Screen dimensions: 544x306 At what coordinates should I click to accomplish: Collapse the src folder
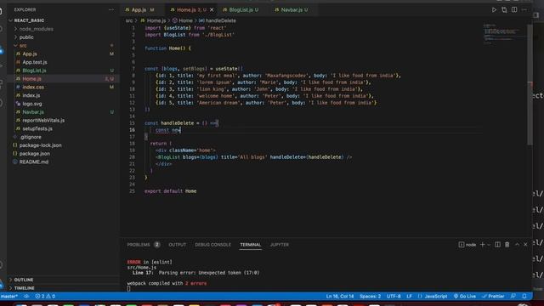(x=23, y=45)
